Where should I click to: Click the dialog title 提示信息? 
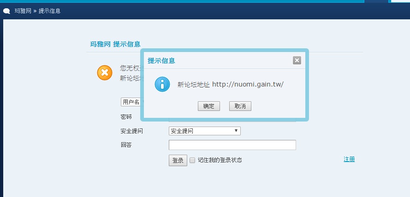pos(161,60)
